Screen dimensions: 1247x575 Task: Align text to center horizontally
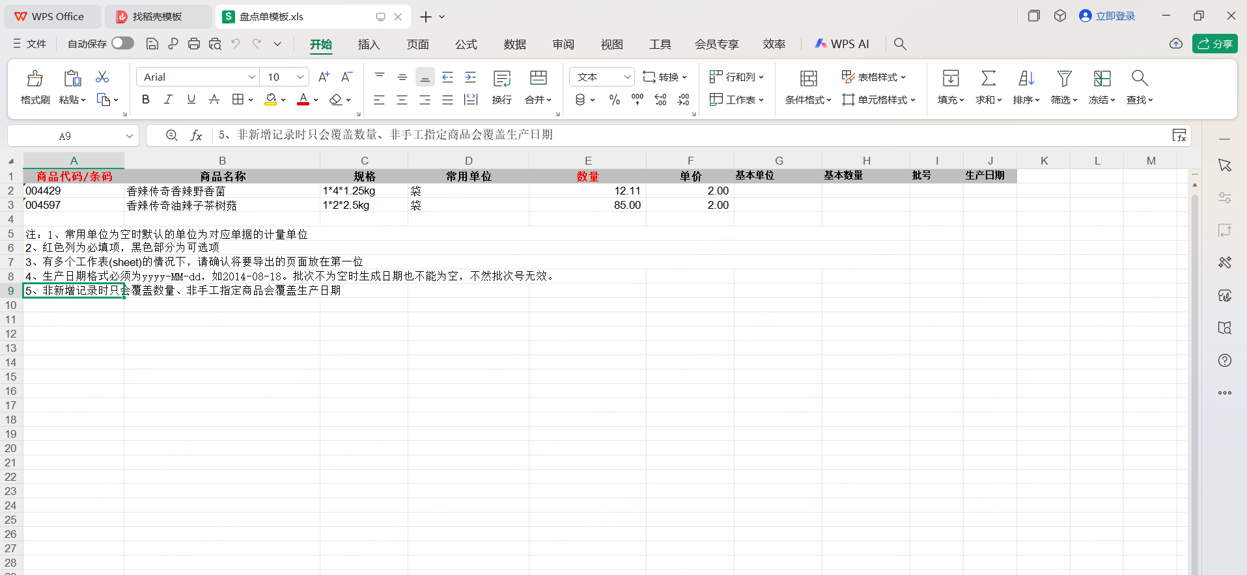tap(402, 100)
